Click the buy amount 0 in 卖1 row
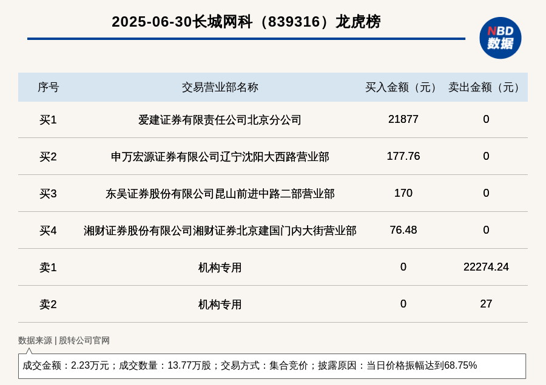This screenshot has height=385, width=546. [403, 267]
